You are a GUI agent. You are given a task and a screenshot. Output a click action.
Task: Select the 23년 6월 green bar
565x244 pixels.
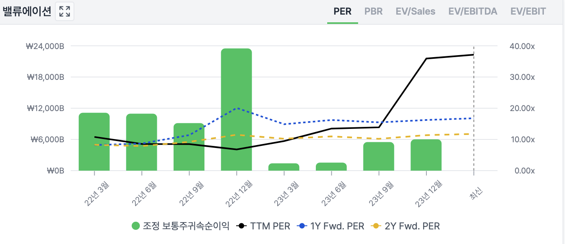pyautogui.click(x=331, y=167)
